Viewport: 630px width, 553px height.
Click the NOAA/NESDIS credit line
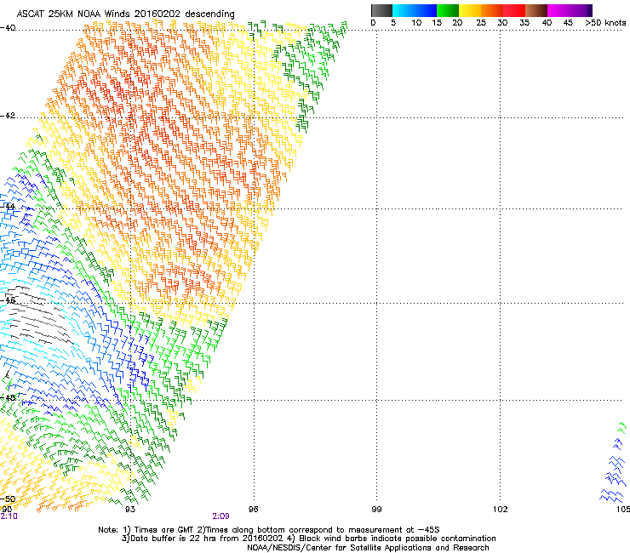pos(368,547)
